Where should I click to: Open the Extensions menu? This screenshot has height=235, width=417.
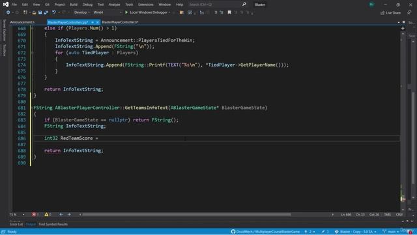pyautogui.click(x=145, y=5)
